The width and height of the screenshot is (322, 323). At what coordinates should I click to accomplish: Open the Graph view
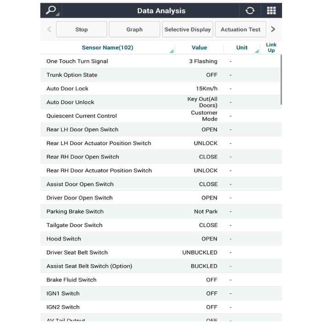(134, 29)
